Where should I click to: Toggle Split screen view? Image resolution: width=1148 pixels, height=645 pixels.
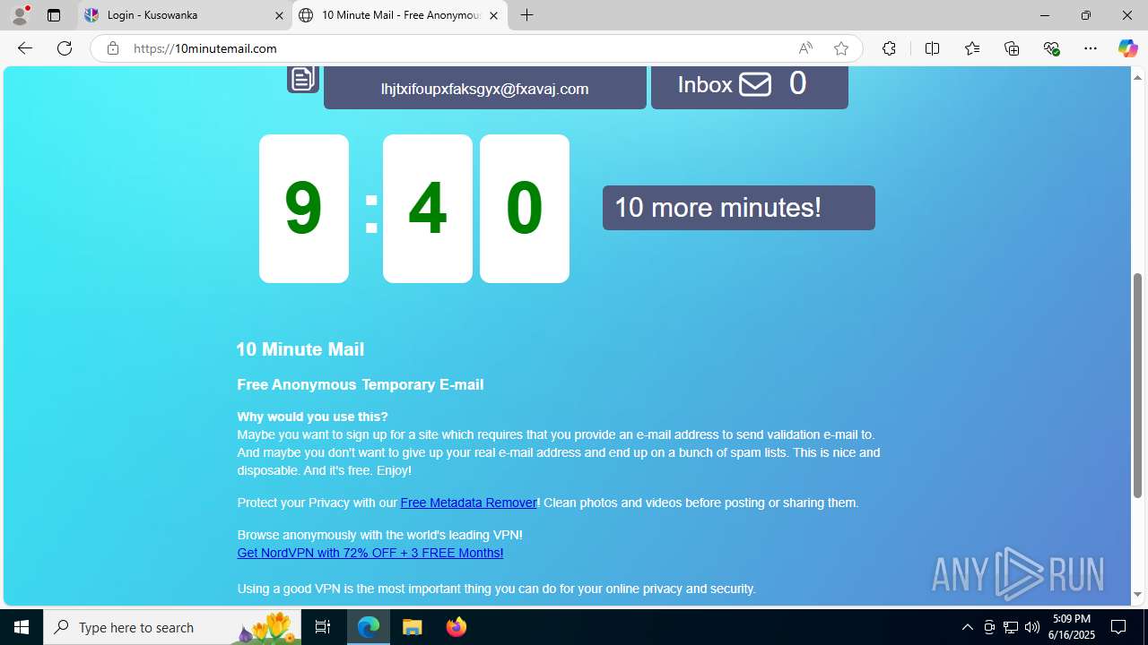(932, 48)
